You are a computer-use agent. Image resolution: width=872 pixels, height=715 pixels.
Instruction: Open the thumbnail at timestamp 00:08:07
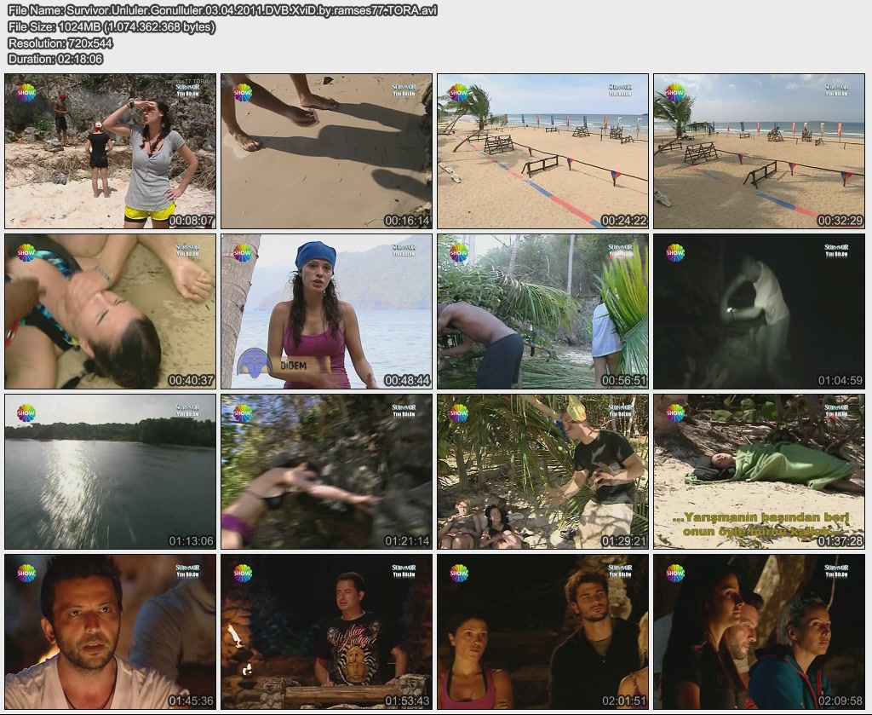pos(111,152)
